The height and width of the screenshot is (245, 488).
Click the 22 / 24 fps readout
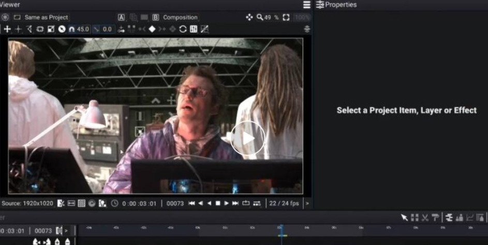(x=284, y=203)
